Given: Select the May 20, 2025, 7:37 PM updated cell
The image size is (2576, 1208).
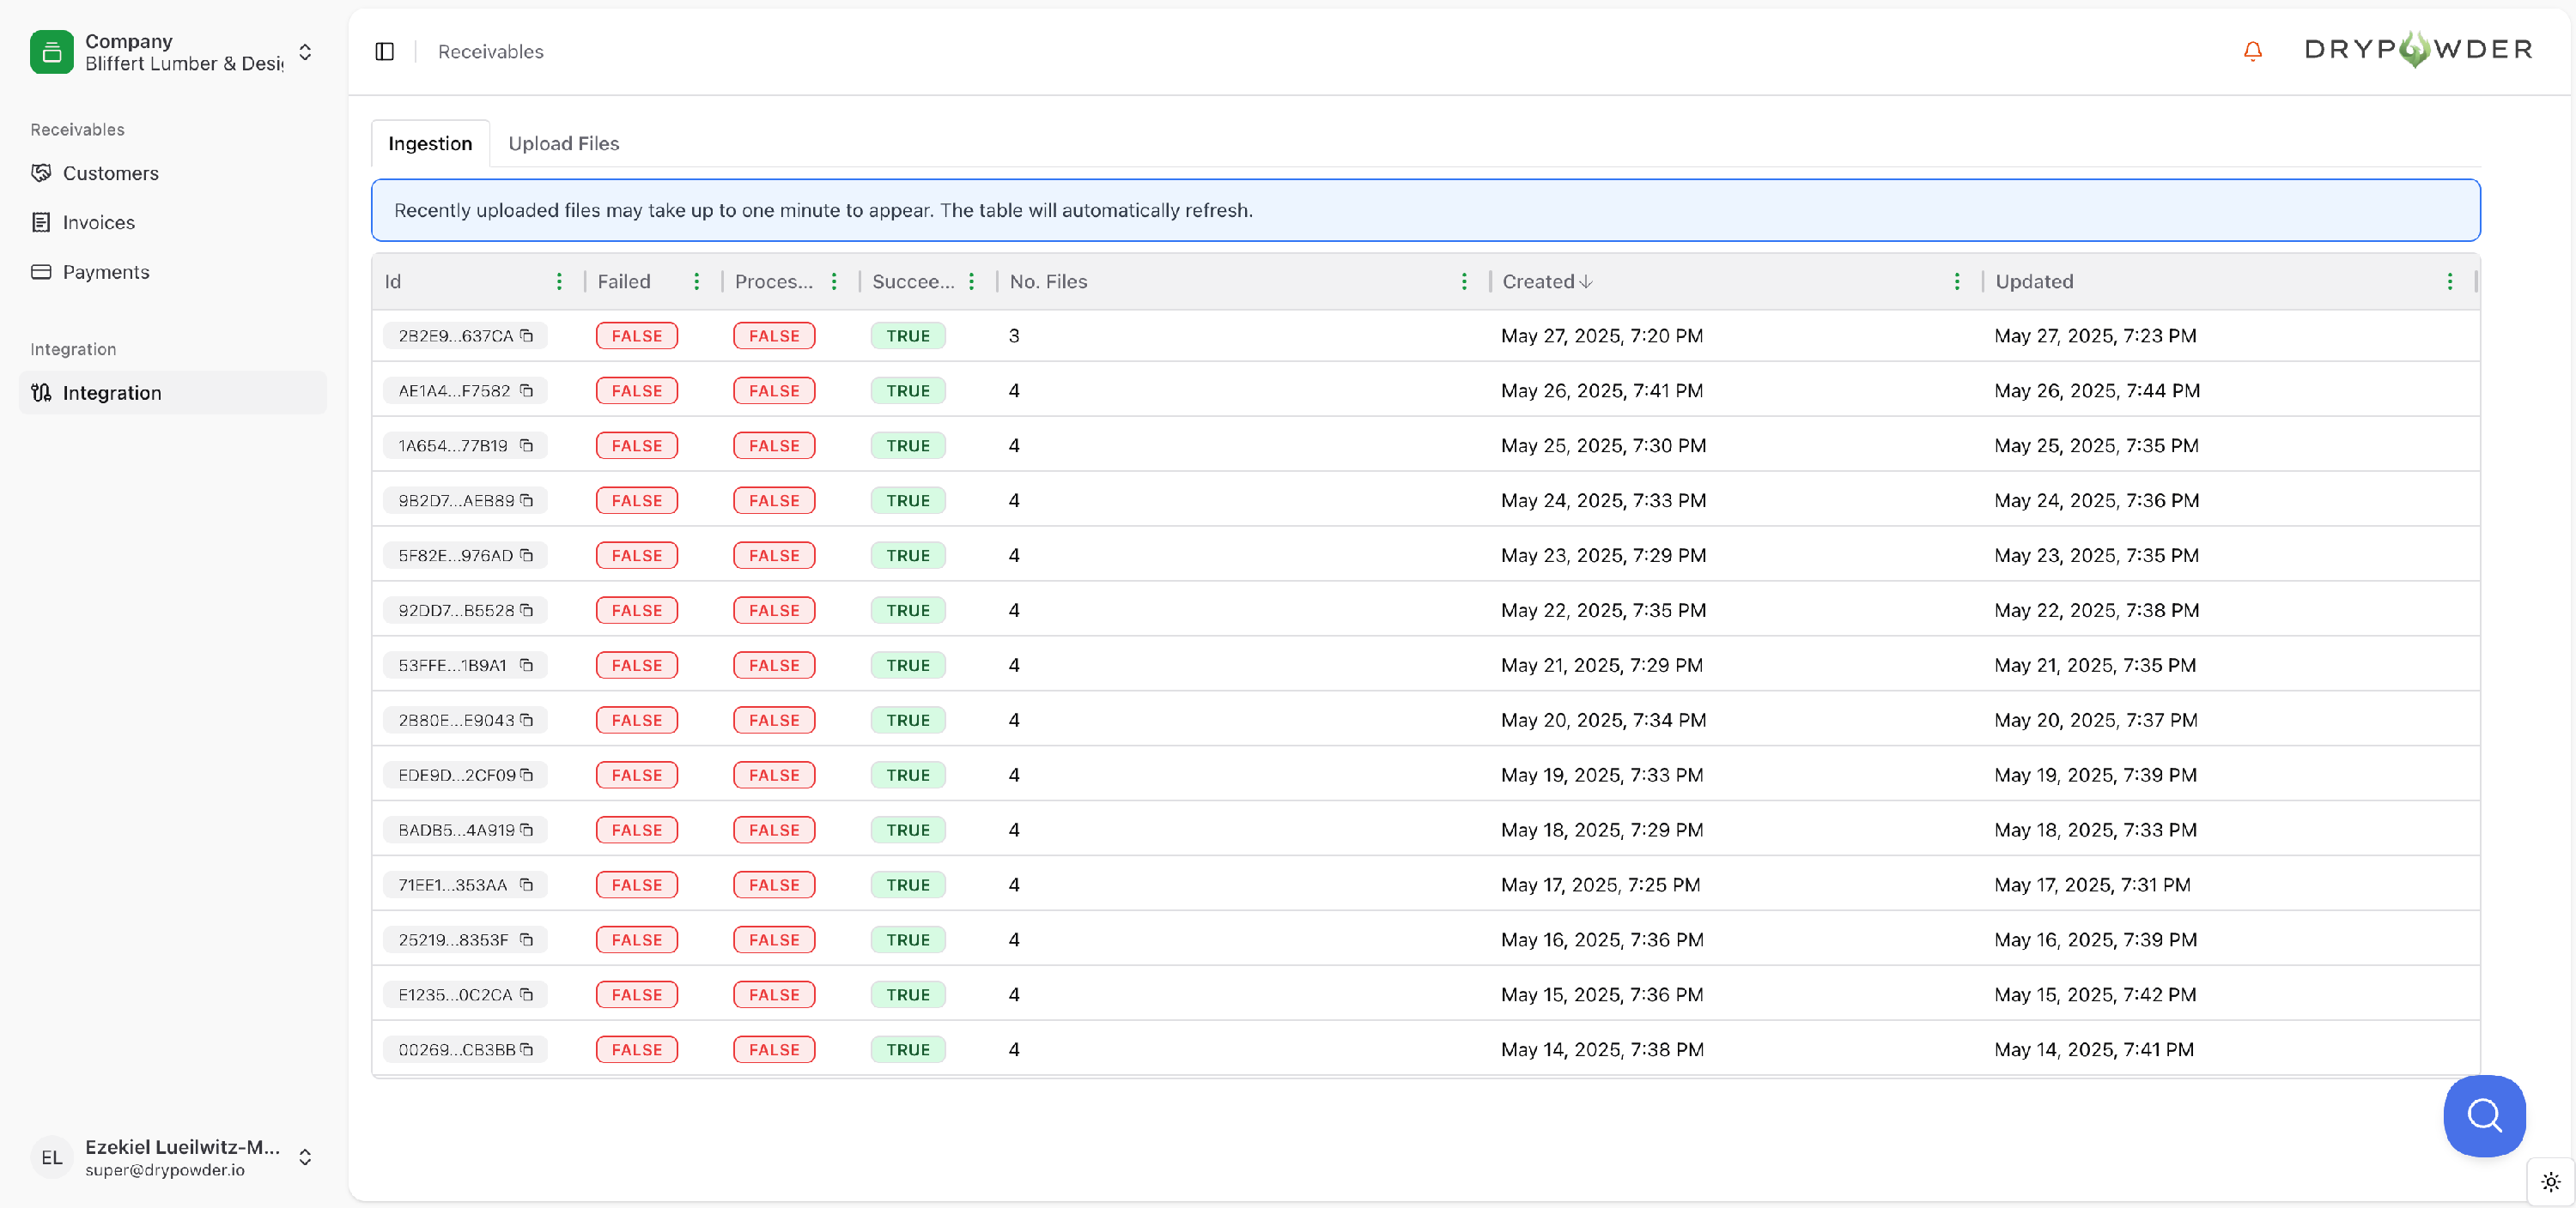Looking at the screenshot, I should tap(2095, 721).
